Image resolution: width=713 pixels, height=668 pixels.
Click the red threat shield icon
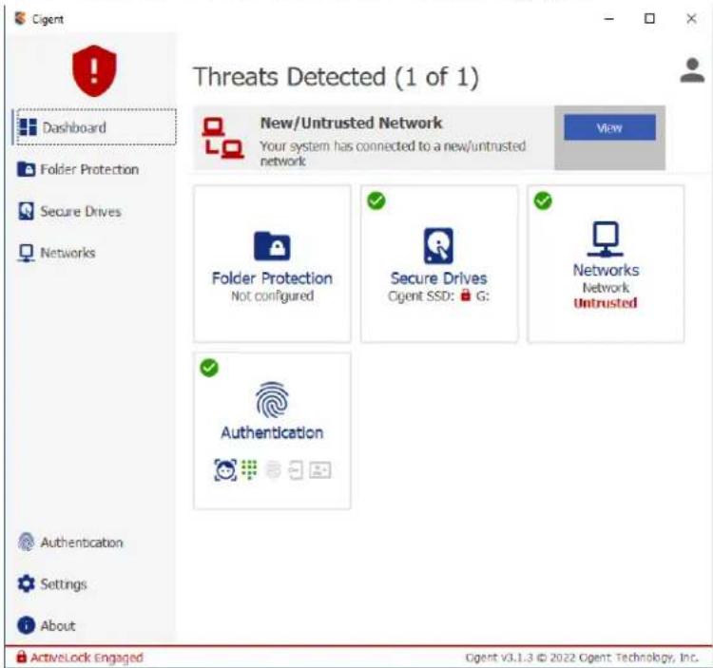[x=94, y=70]
